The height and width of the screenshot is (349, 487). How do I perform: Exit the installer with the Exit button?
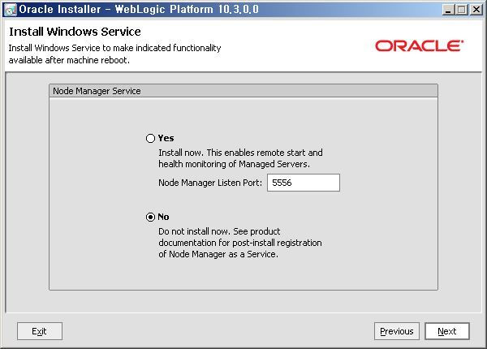coord(40,331)
